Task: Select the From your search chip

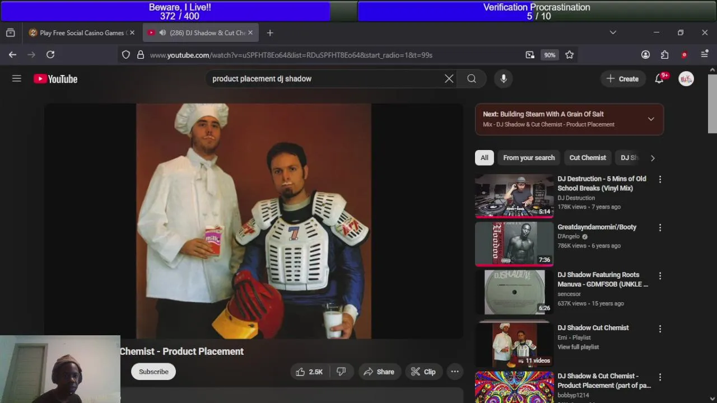Action: 529,158
